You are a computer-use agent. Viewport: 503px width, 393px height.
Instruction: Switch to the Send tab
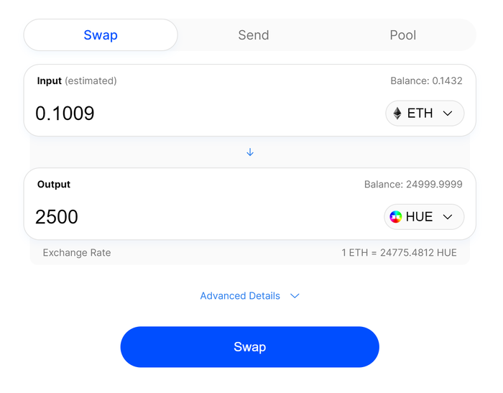[254, 35]
